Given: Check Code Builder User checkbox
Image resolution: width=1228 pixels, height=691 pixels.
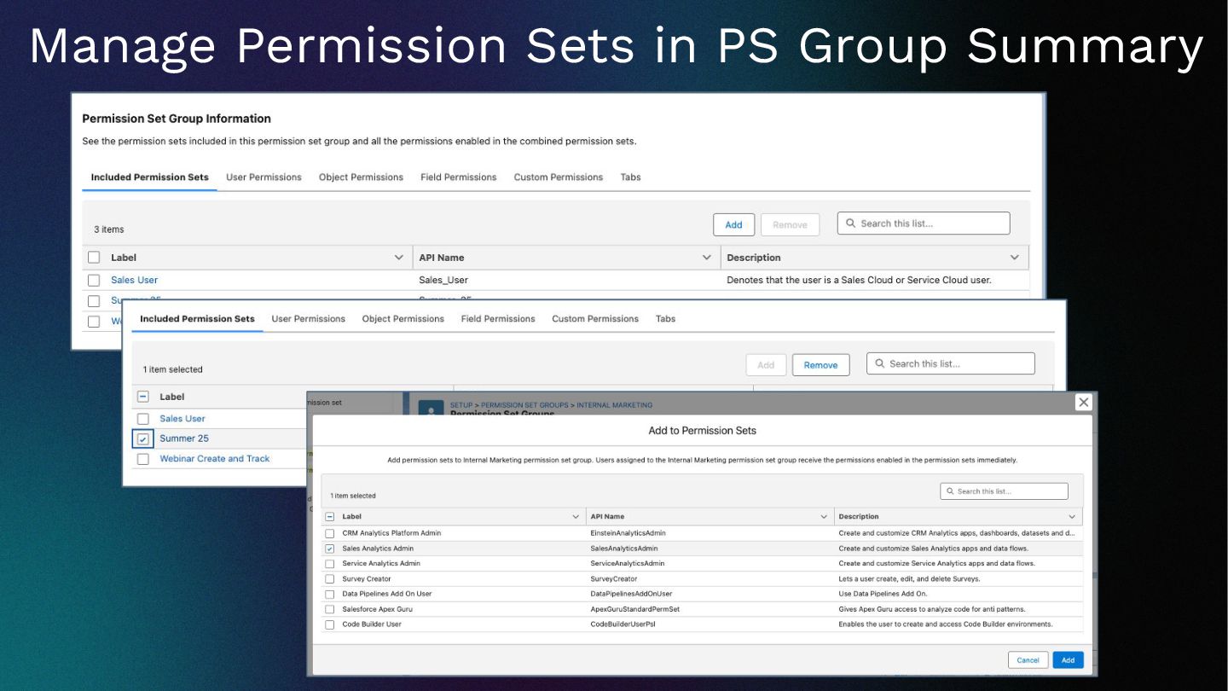Looking at the screenshot, I should (330, 624).
